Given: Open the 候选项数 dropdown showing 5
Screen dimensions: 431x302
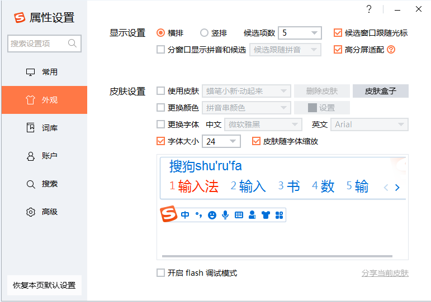Looking at the screenshot, I should 300,33.
